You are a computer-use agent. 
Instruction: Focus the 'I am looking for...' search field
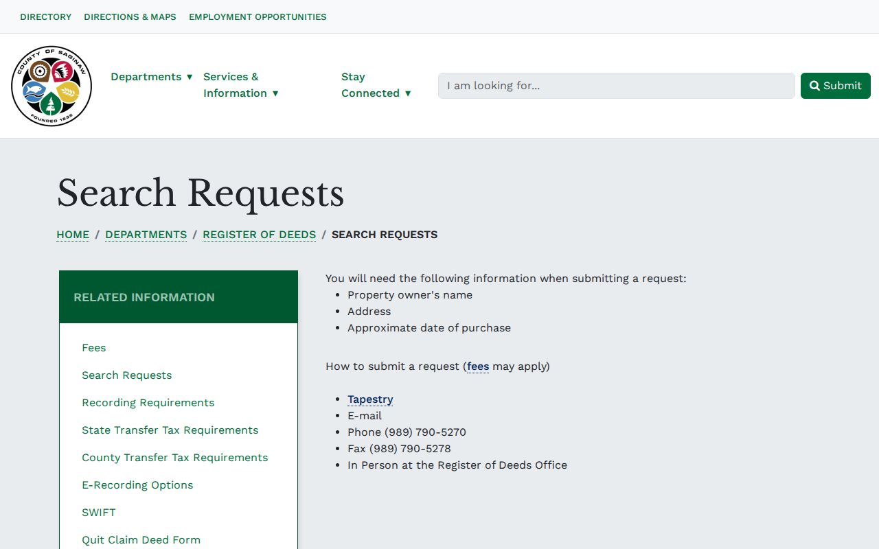(617, 86)
